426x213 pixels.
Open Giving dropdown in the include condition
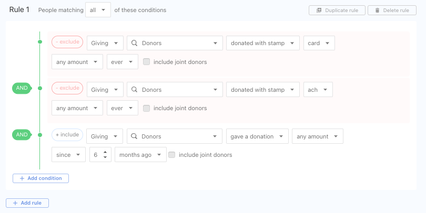click(105, 136)
